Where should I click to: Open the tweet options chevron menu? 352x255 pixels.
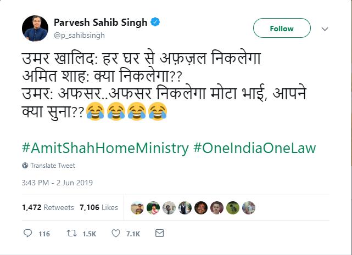(325, 29)
